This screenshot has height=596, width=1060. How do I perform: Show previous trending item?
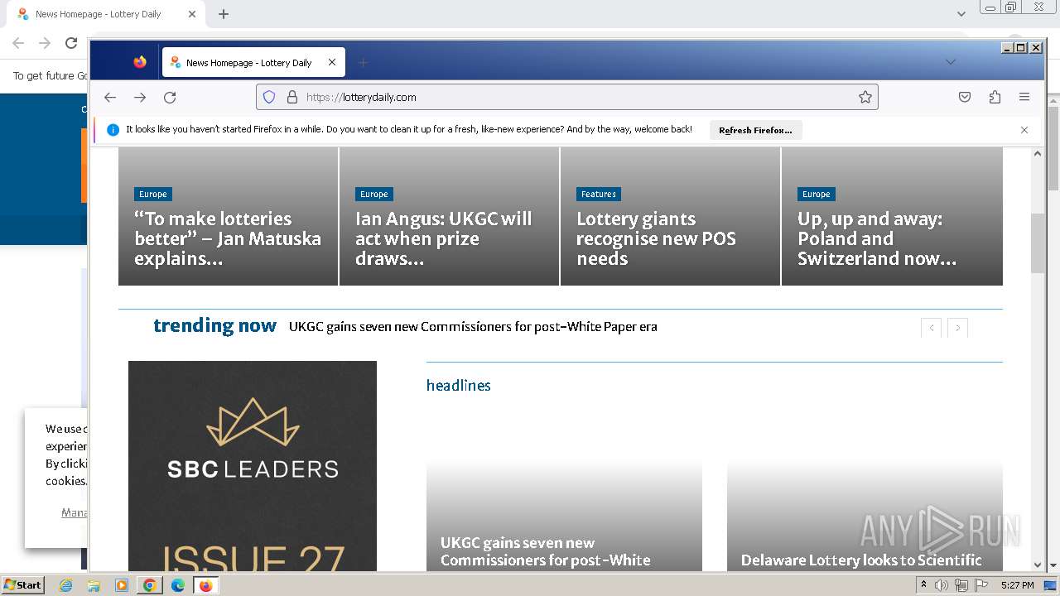932,328
